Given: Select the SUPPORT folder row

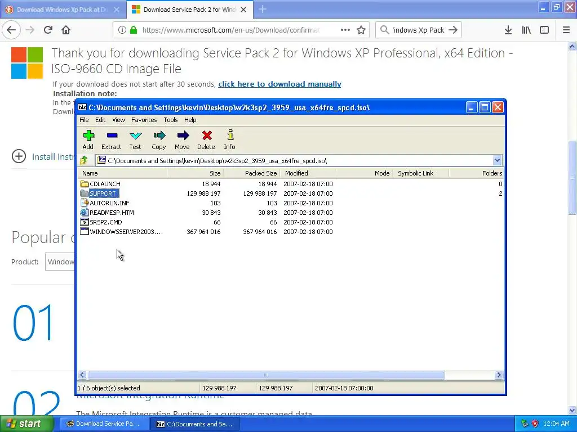Looking at the screenshot, I should [x=291, y=193].
